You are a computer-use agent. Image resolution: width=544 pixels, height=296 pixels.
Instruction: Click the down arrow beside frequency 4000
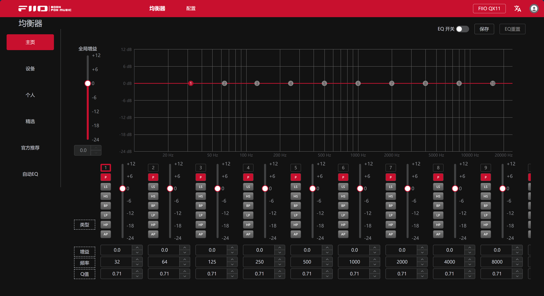click(x=470, y=264)
